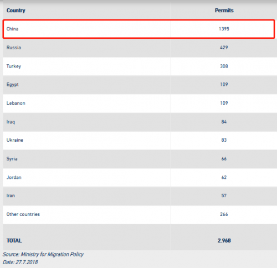Select the China row label
The image size is (277, 268).
coord(12,29)
